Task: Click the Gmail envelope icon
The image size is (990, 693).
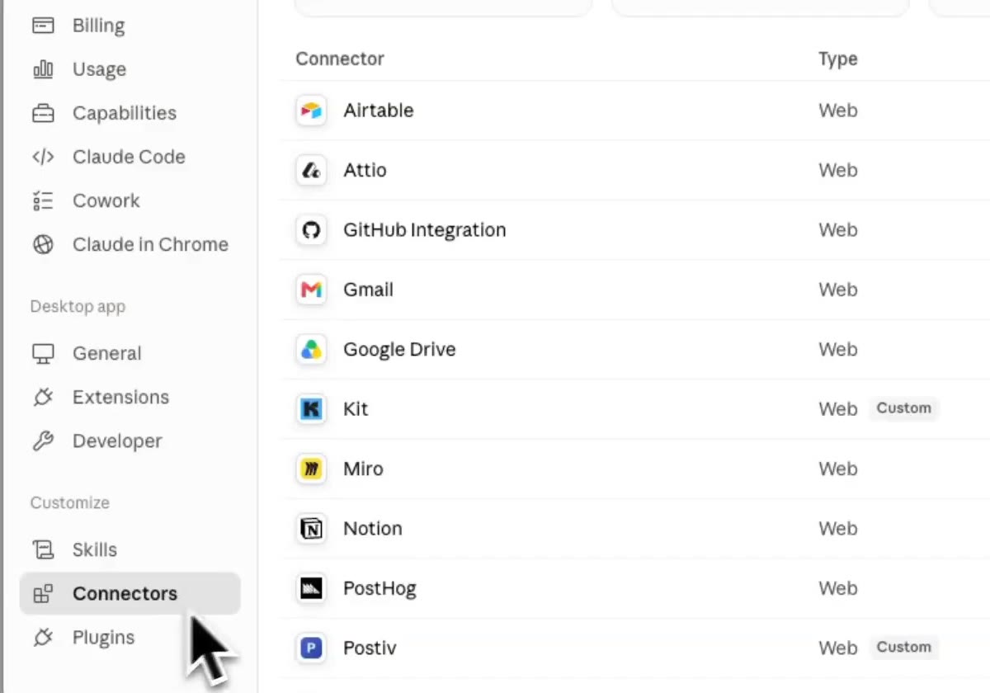Action: click(311, 290)
